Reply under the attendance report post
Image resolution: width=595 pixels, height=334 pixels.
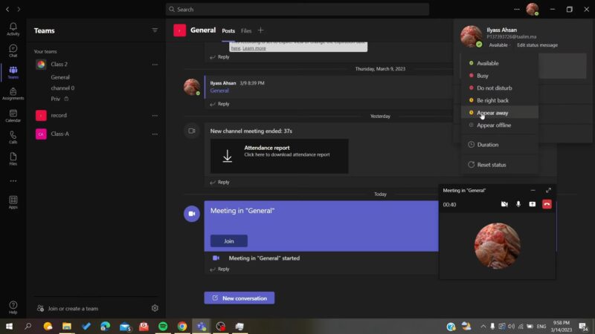coord(219,182)
